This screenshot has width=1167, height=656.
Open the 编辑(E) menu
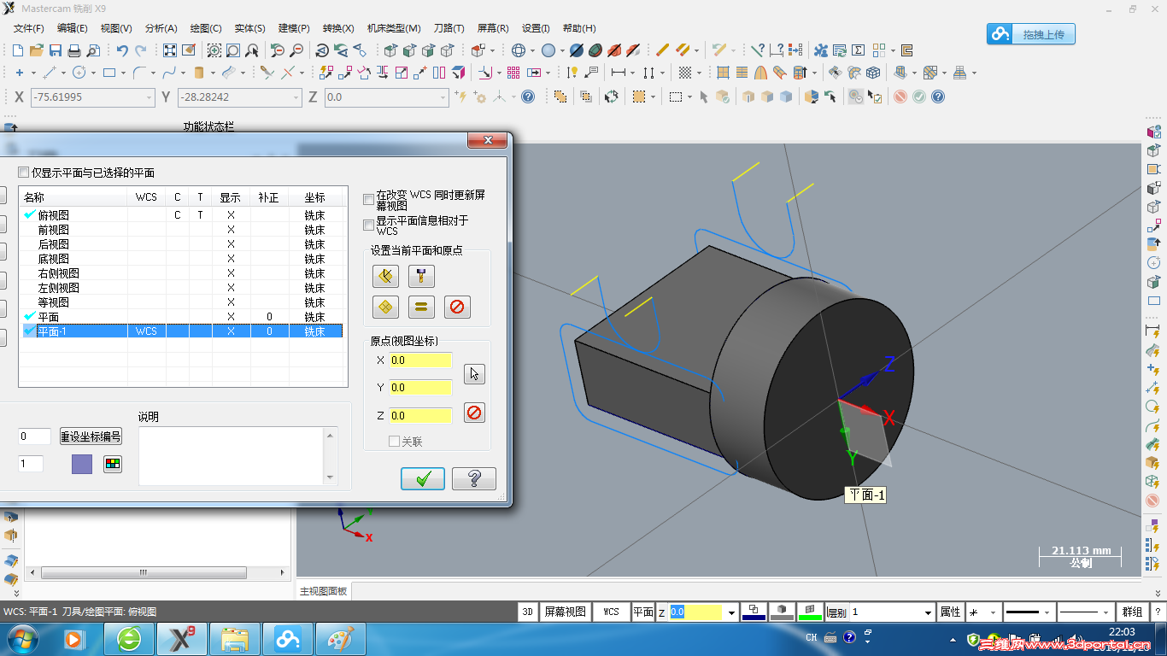73,28
